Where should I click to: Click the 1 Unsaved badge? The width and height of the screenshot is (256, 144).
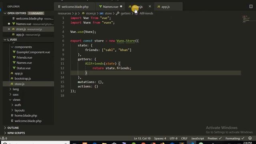(x=36, y=13)
